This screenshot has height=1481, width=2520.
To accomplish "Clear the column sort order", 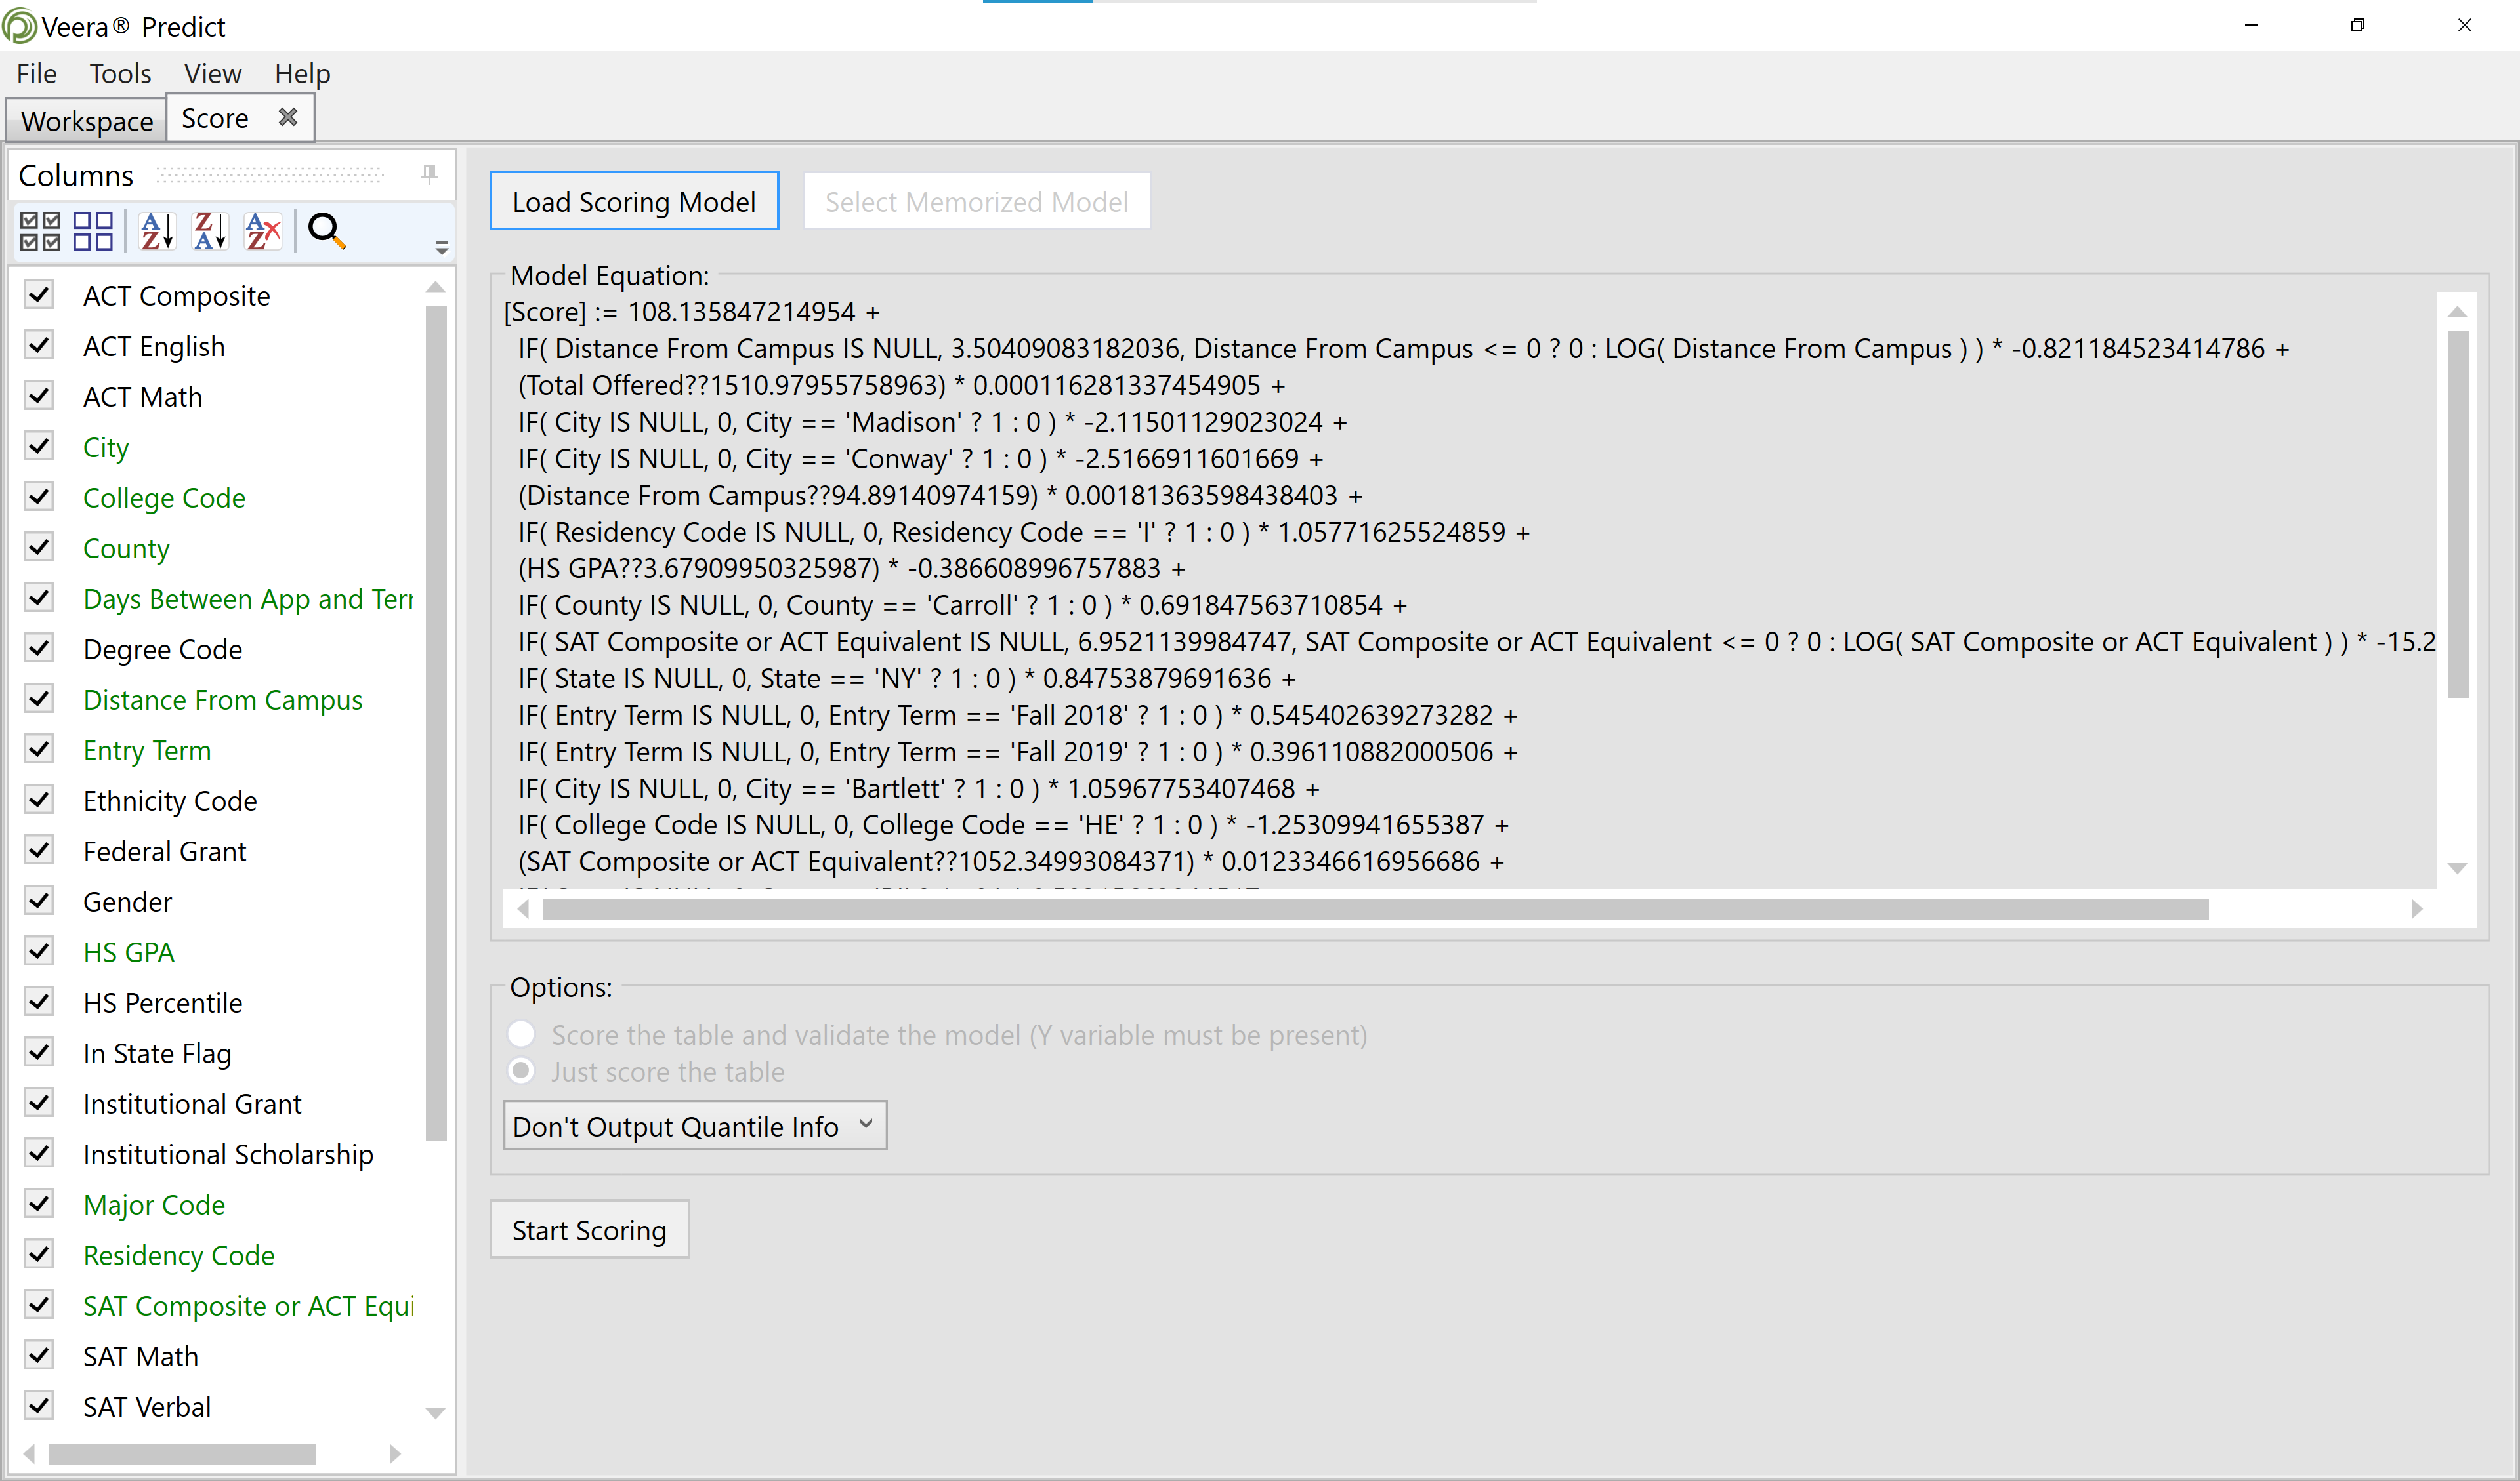I will (263, 231).
